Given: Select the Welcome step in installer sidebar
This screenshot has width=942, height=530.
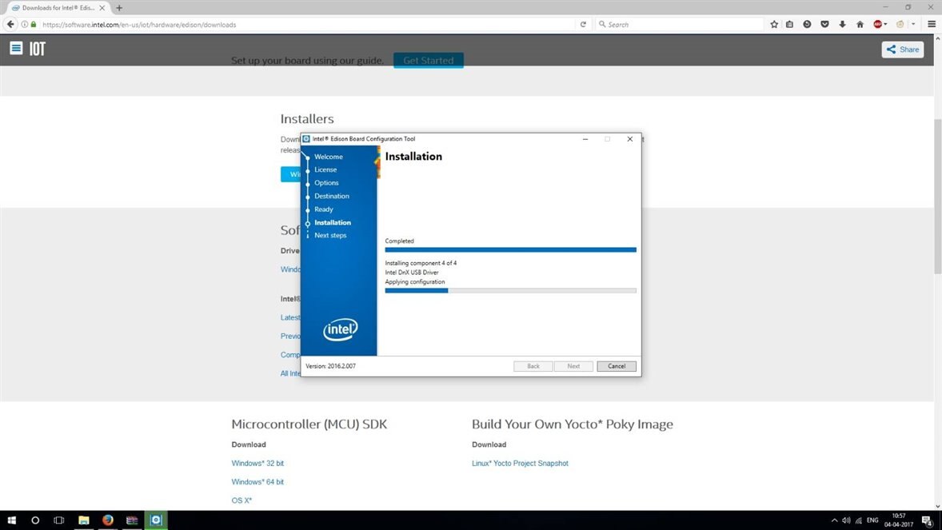Looking at the screenshot, I should coord(328,157).
